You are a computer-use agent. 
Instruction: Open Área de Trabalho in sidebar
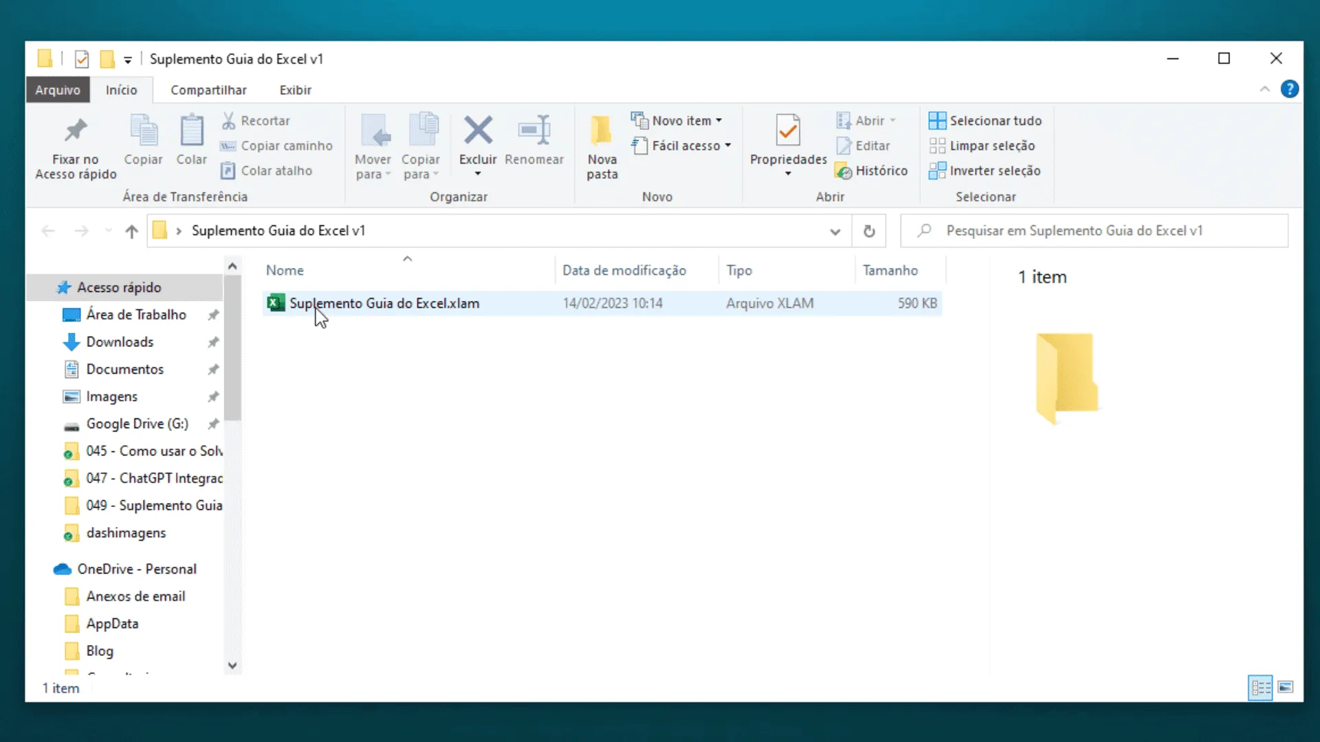(x=136, y=315)
